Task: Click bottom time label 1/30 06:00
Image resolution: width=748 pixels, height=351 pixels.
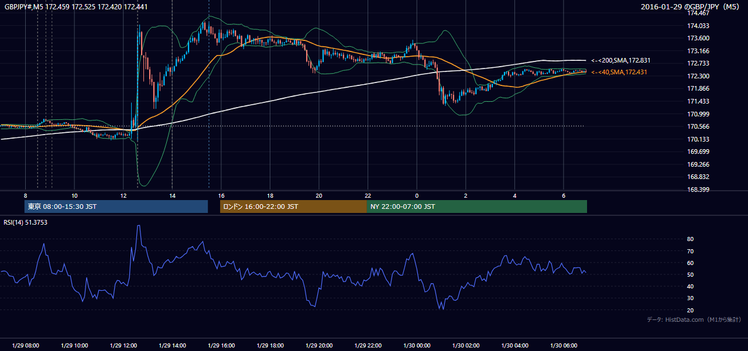Action: (564, 346)
